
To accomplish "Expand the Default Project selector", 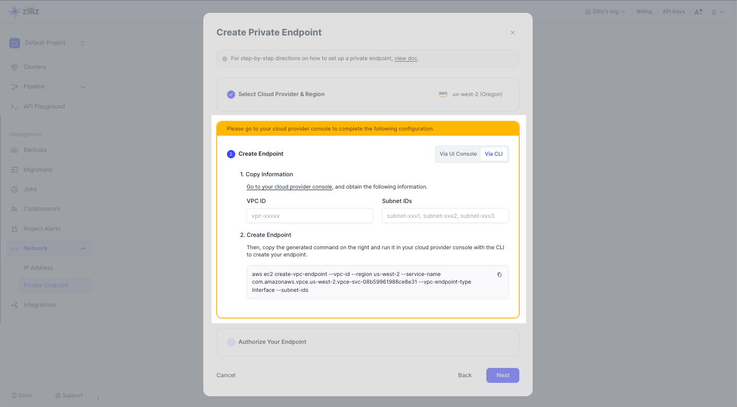I will pos(82,43).
